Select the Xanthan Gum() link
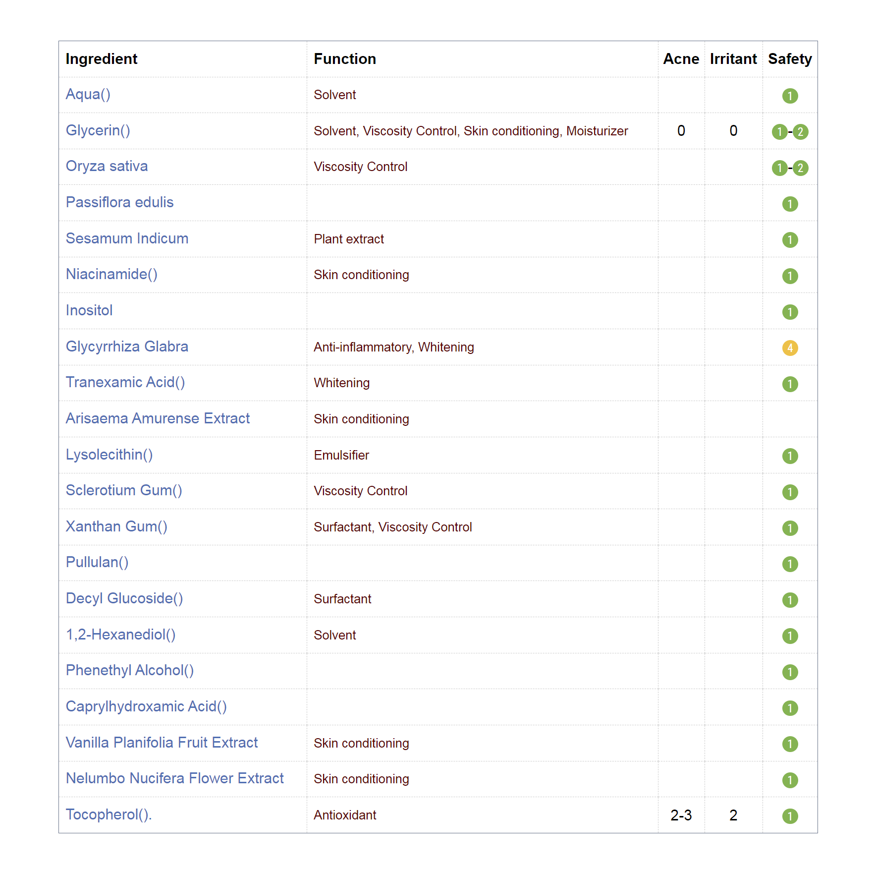This screenshot has height=873, width=873. click(x=117, y=526)
